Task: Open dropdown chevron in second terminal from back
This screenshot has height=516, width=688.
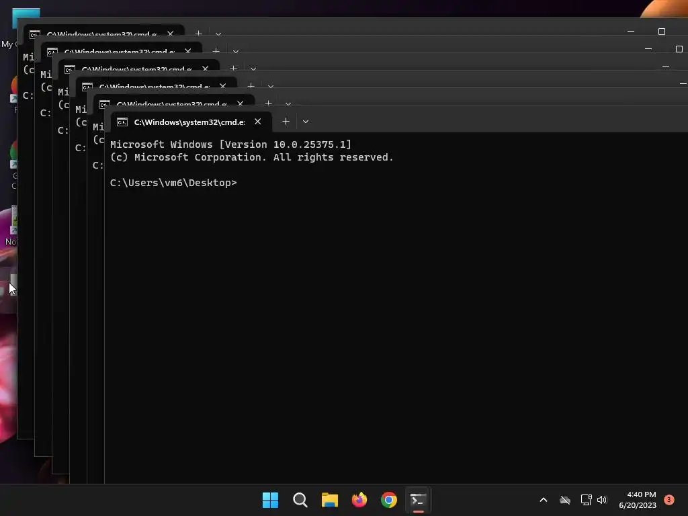Action: coord(236,51)
